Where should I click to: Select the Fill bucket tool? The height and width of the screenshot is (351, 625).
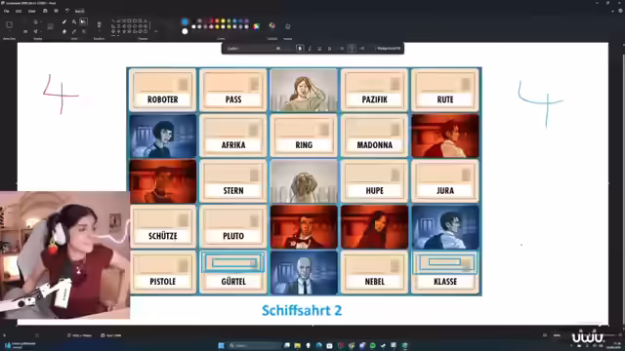(x=74, y=21)
